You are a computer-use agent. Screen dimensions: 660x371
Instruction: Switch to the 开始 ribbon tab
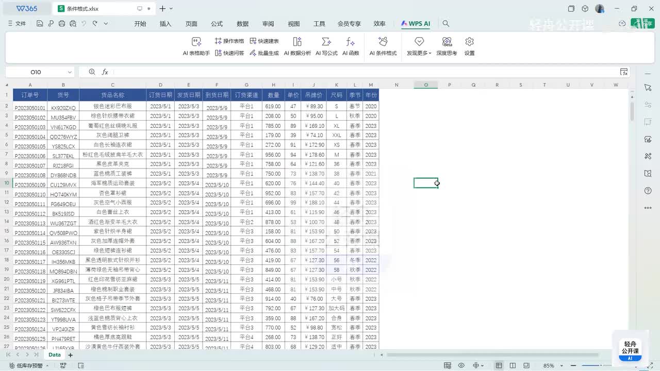tap(140, 24)
